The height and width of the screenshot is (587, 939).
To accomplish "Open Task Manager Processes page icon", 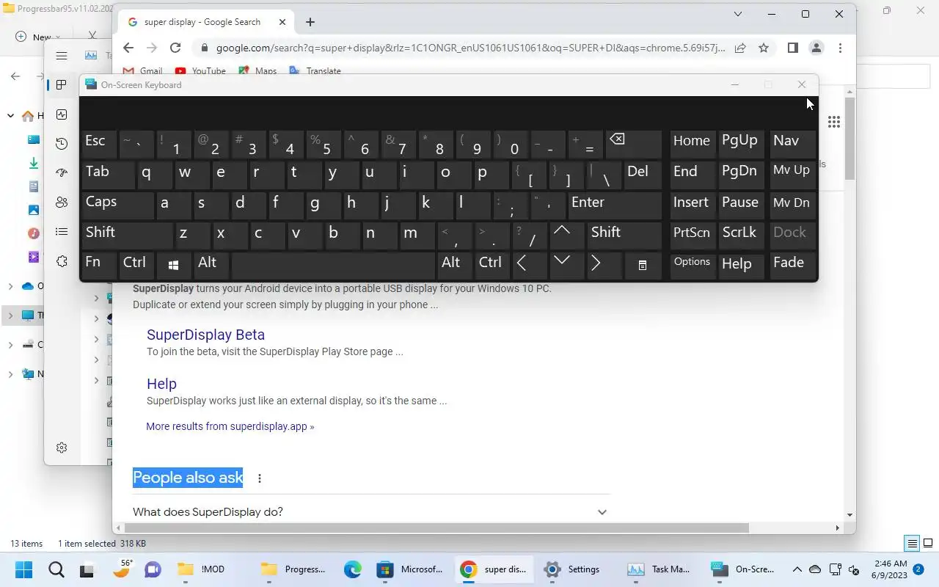I will (x=62, y=85).
